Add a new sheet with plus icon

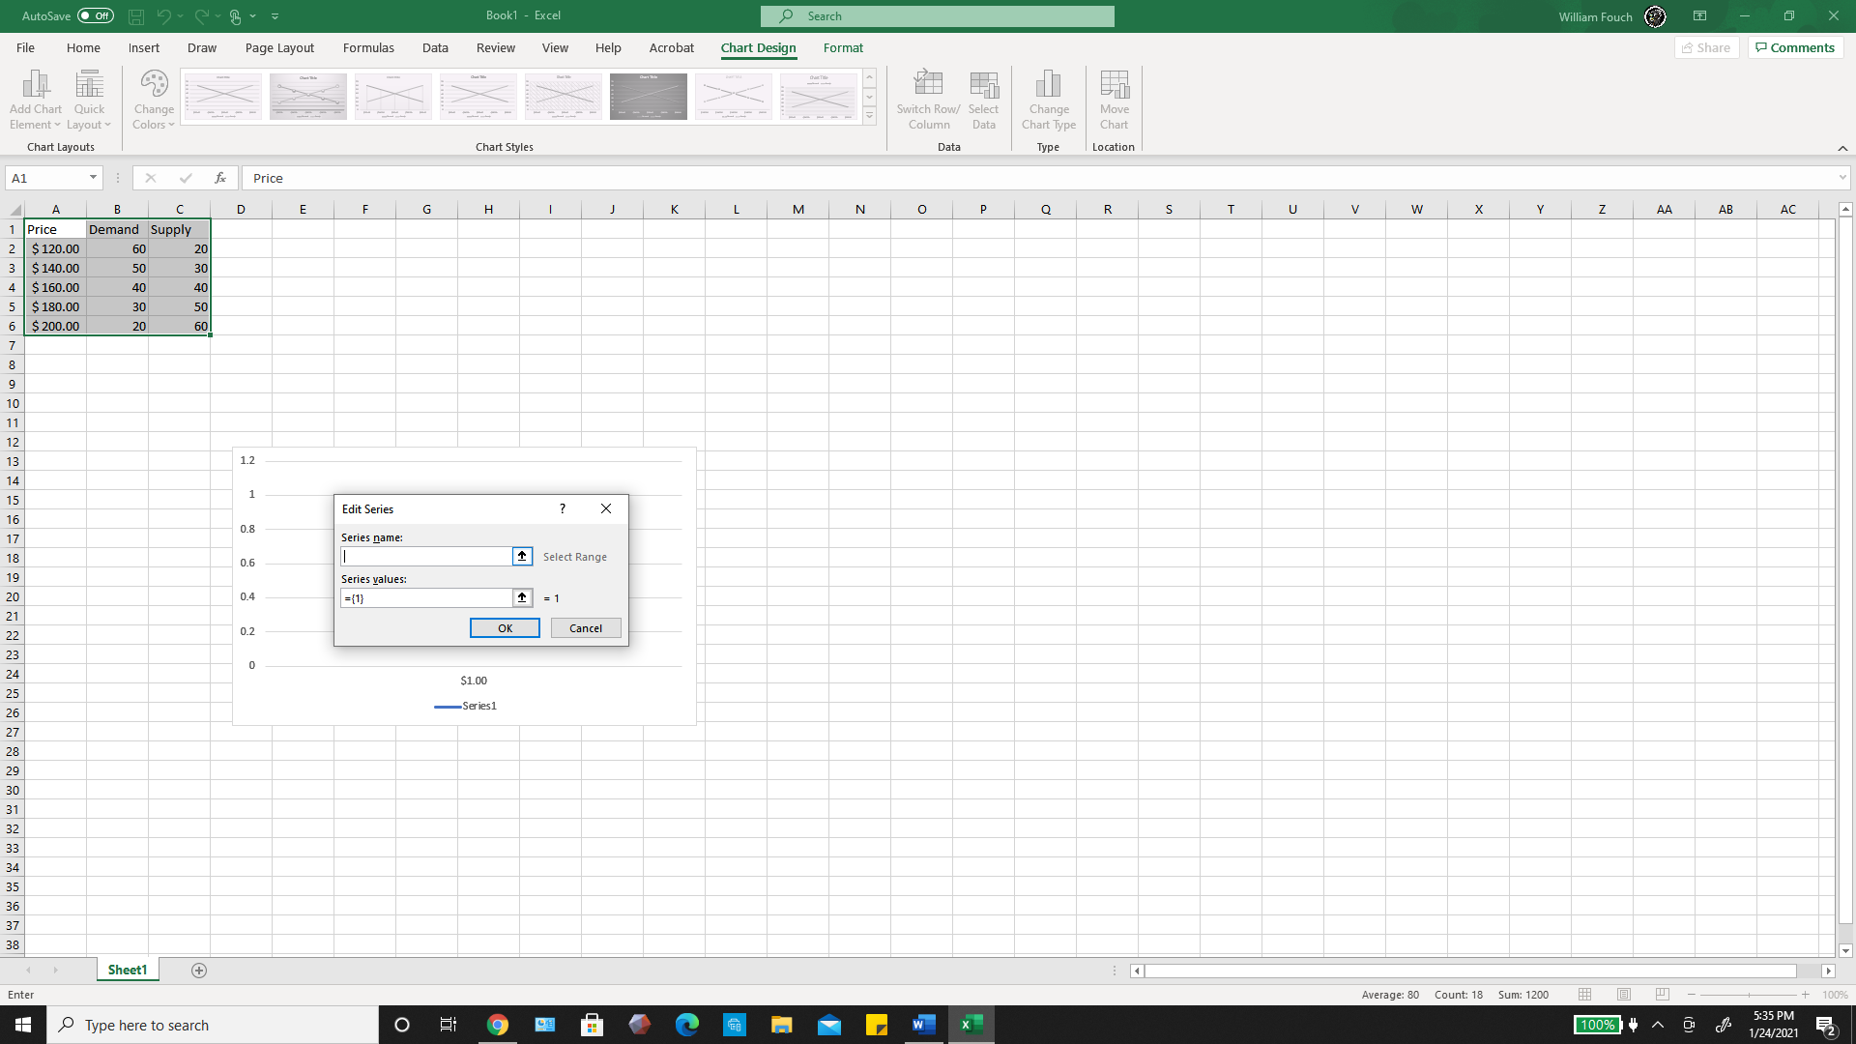[199, 971]
